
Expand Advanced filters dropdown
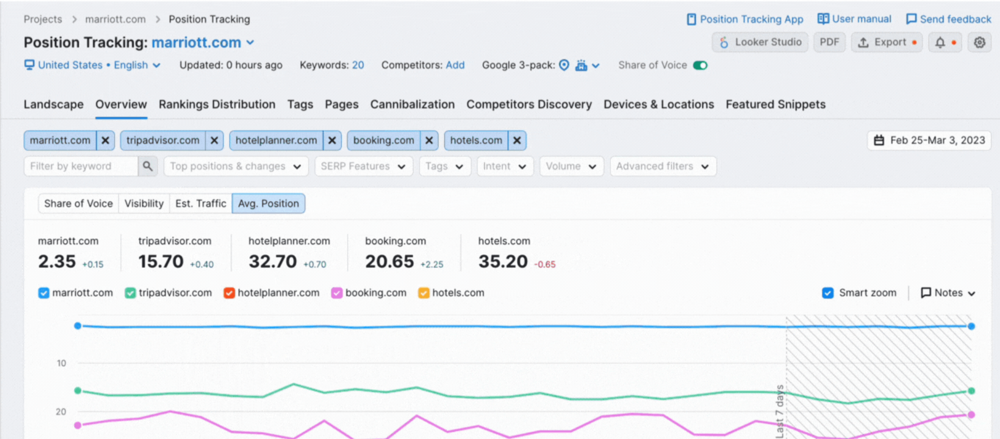coord(663,166)
